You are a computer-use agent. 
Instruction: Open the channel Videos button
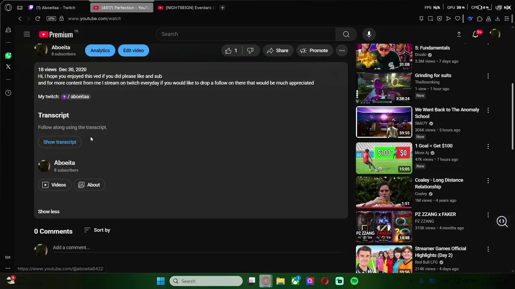pyautogui.click(x=54, y=185)
